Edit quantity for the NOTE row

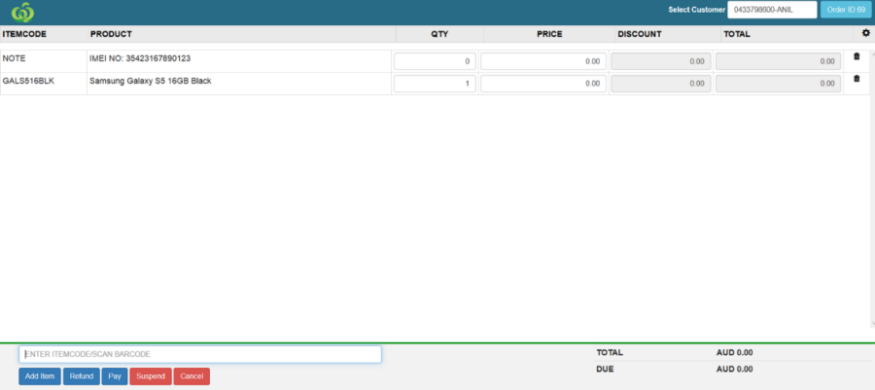(435, 61)
